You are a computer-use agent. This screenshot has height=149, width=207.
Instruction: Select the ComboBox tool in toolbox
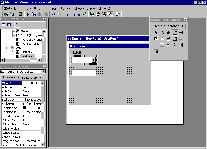pos(175,33)
